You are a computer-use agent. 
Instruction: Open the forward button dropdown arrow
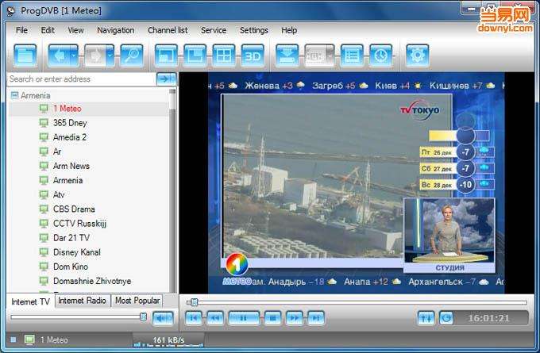point(110,56)
